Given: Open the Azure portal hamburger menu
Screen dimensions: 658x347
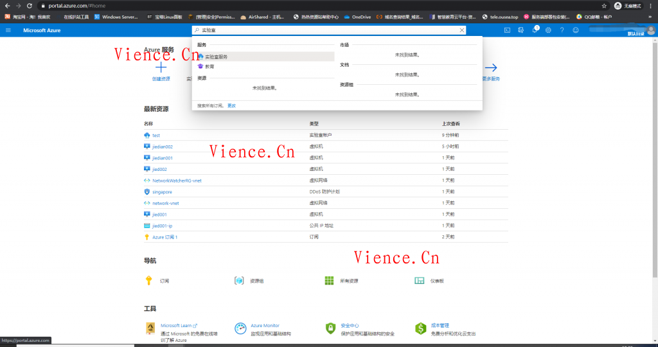Looking at the screenshot, I should [x=8, y=30].
